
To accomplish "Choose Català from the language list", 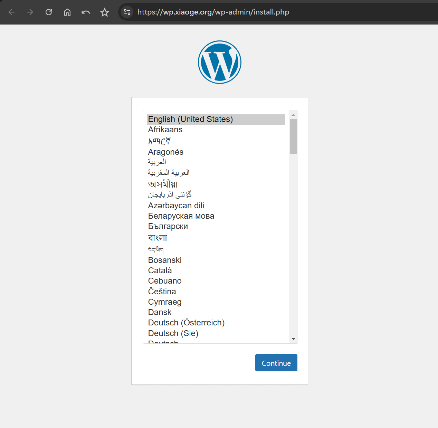I will [x=160, y=270].
